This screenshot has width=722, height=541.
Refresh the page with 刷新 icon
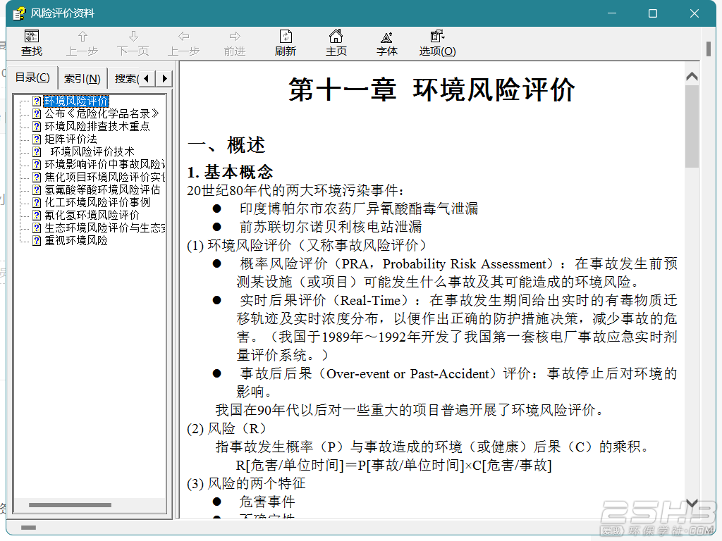click(x=286, y=37)
